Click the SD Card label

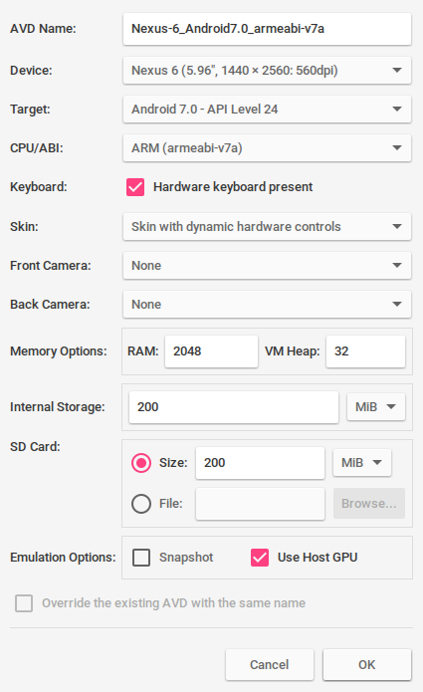35,447
